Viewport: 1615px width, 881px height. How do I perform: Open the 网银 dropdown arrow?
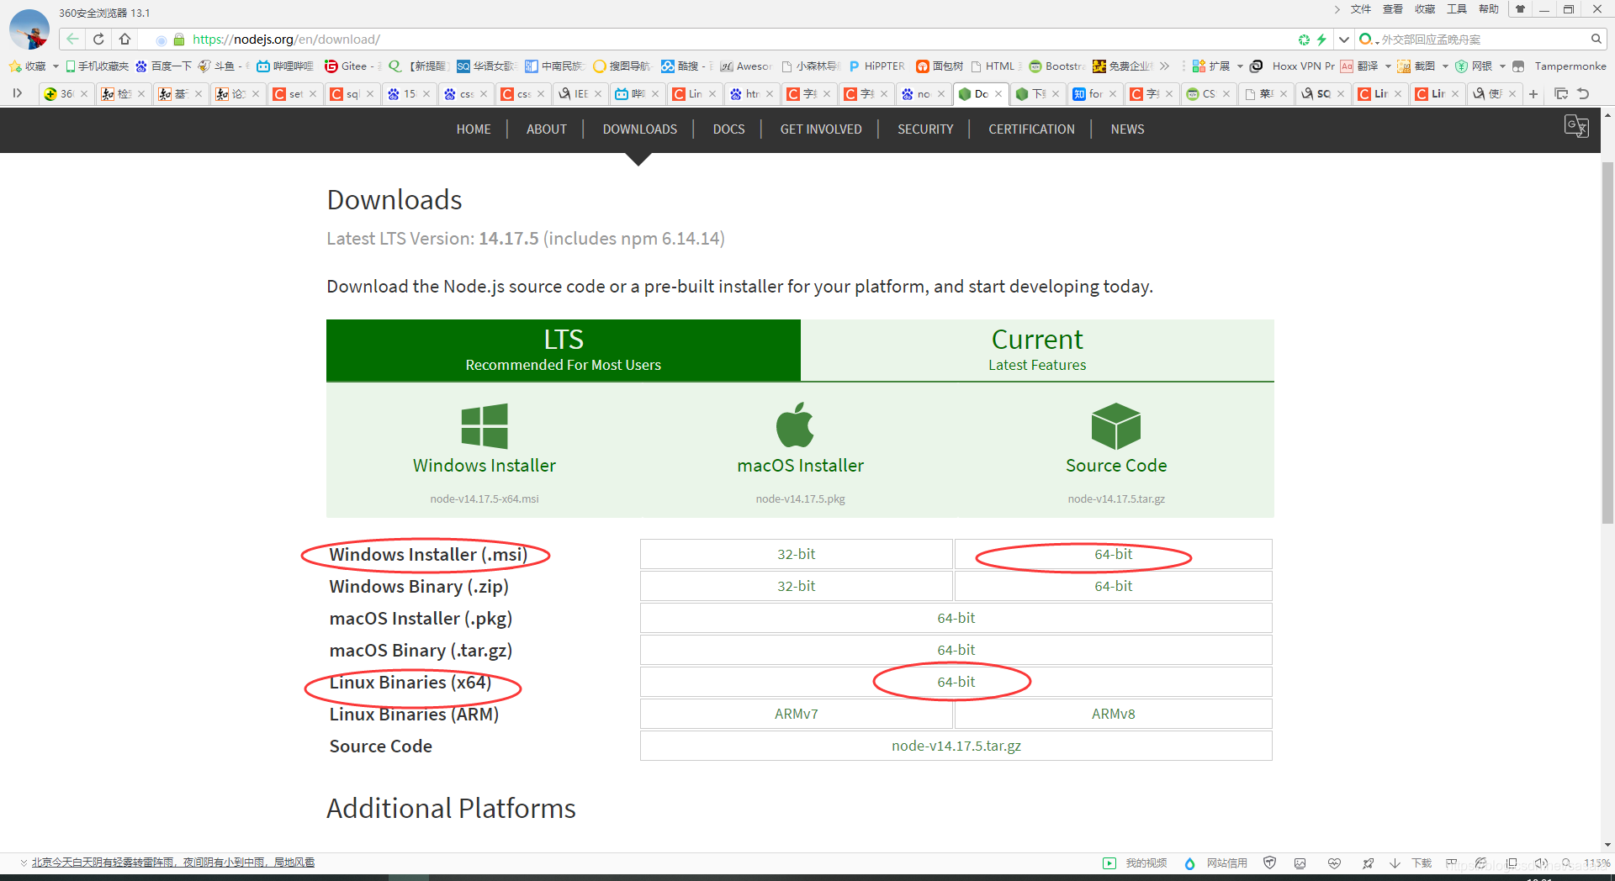click(x=1502, y=66)
